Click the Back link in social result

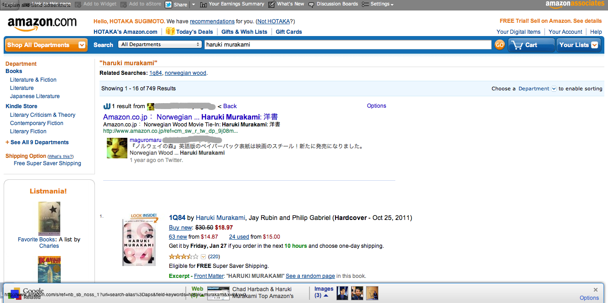(230, 106)
